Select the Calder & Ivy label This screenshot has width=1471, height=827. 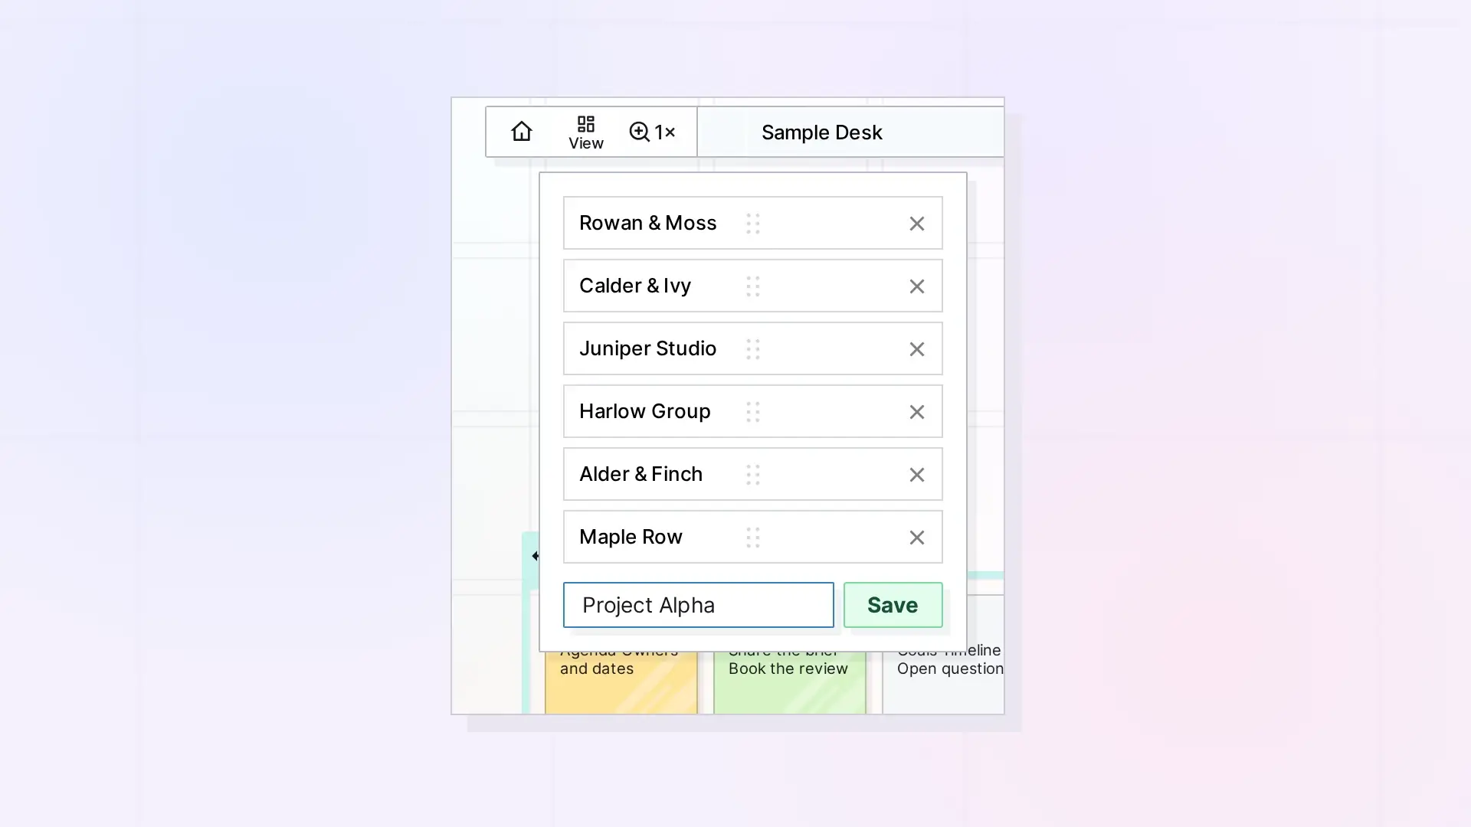[x=634, y=286]
